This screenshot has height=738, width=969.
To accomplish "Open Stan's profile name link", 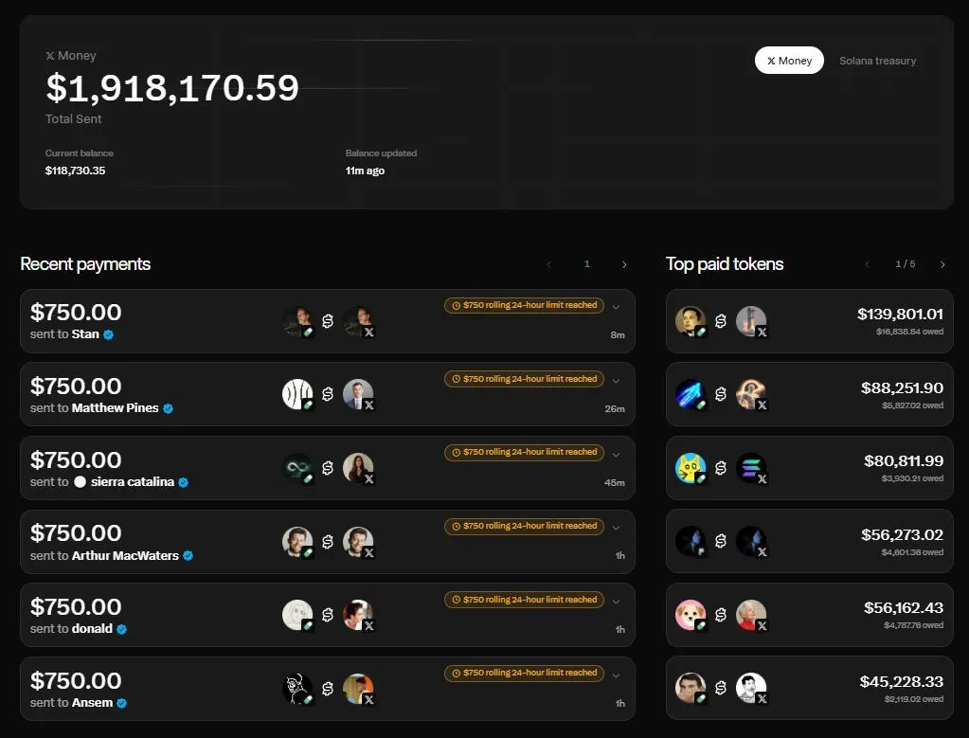I will coord(85,334).
